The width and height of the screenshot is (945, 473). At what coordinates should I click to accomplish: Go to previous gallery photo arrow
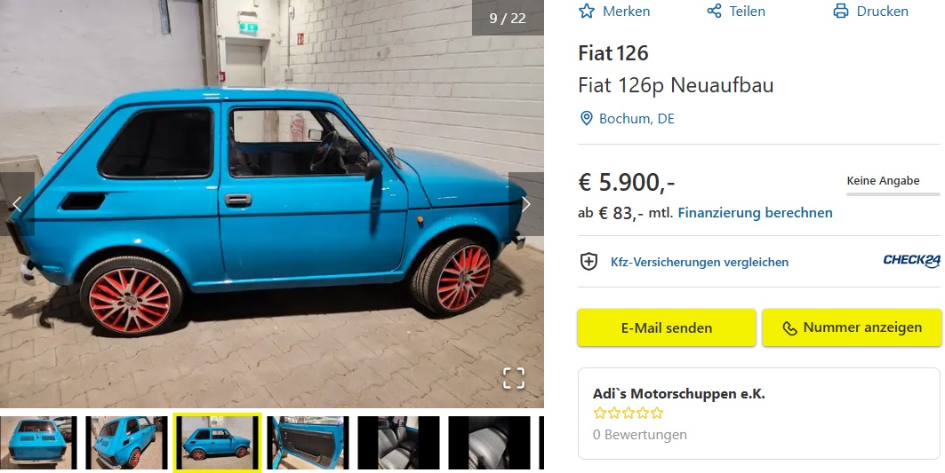pos(17,204)
